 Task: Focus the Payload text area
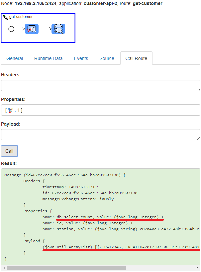[x=100, y=135]
